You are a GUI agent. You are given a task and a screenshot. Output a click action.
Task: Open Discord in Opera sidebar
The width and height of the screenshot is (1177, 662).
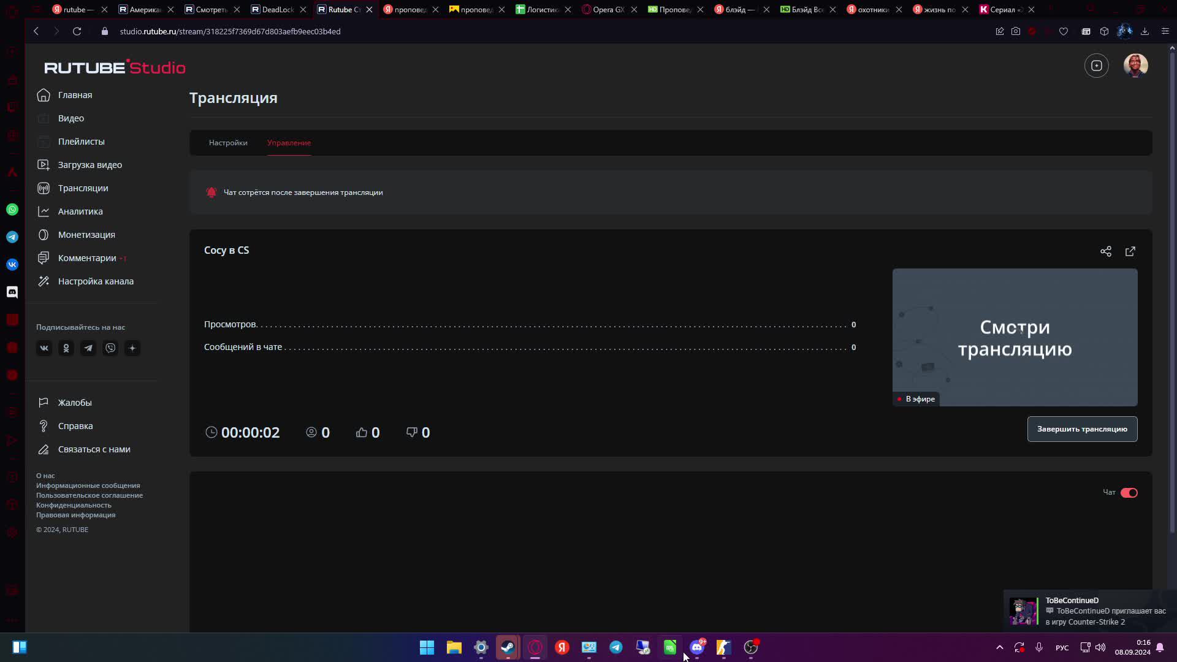coord(12,292)
